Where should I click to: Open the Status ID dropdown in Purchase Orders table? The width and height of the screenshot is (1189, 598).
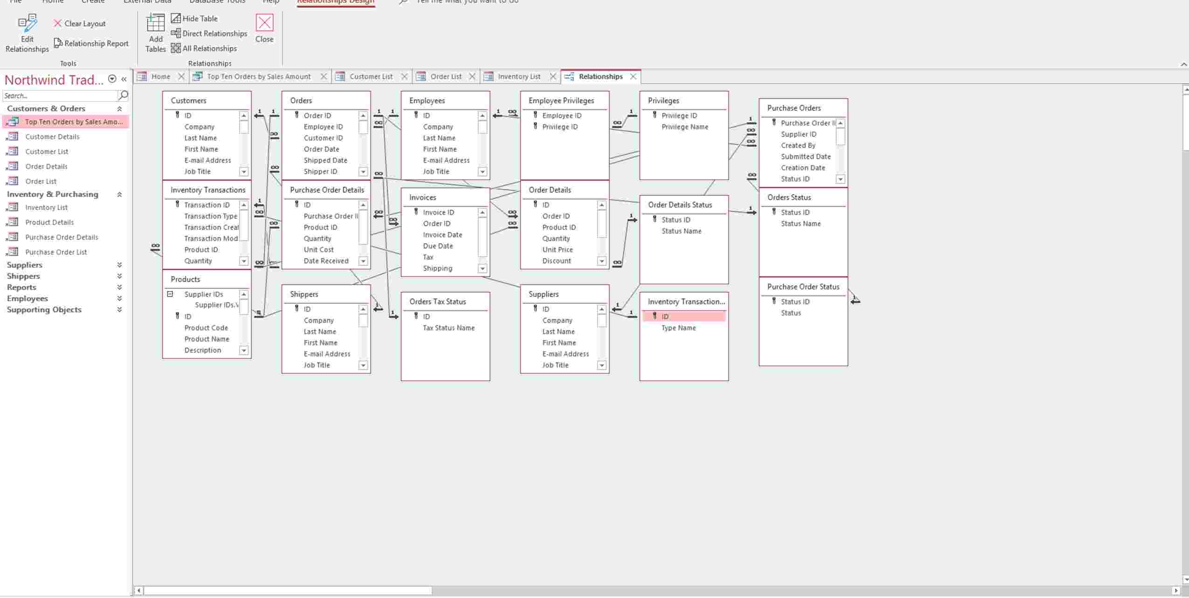point(840,179)
